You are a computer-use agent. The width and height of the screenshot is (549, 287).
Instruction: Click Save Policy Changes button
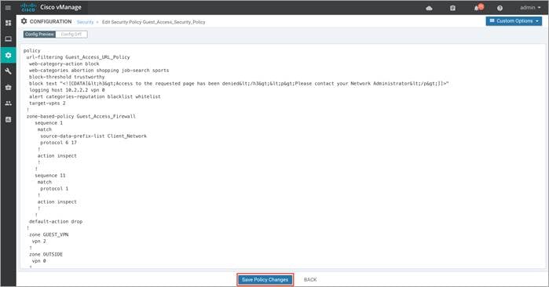[265, 280]
